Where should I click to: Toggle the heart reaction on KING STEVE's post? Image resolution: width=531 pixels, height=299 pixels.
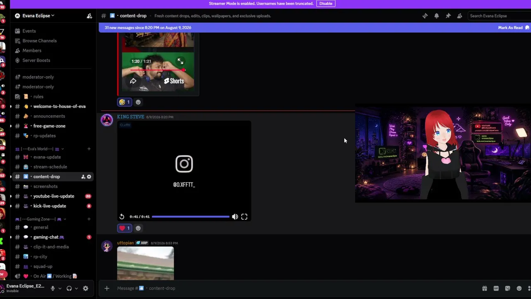[x=124, y=228]
